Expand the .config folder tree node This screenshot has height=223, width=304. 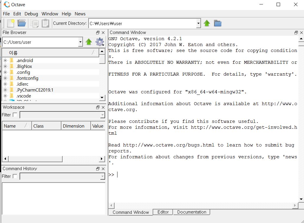[x=5, y=72]
